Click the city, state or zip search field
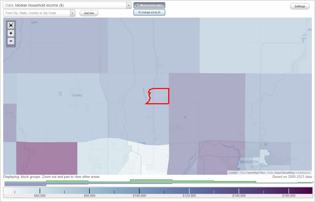Screen dimensions: 315x202 pos(37,13)
